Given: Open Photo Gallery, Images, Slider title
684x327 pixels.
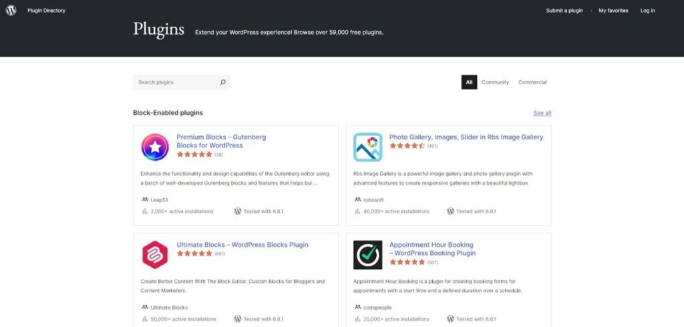Looking at the screenshot, I should click(x=466, y=137).
